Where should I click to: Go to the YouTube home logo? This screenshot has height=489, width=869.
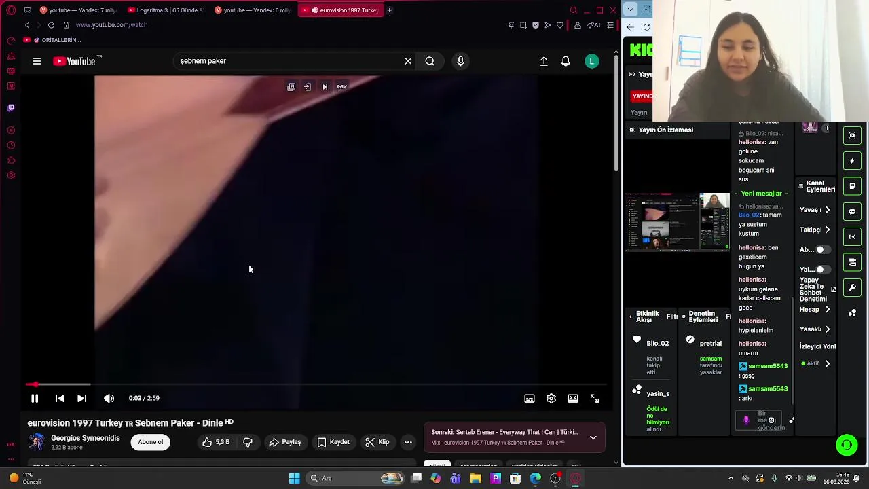click(x=75, y=61)
